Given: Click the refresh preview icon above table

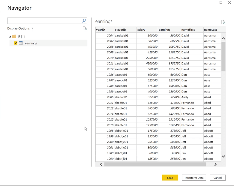Looking at the screenshot, I should pos(223,22).
